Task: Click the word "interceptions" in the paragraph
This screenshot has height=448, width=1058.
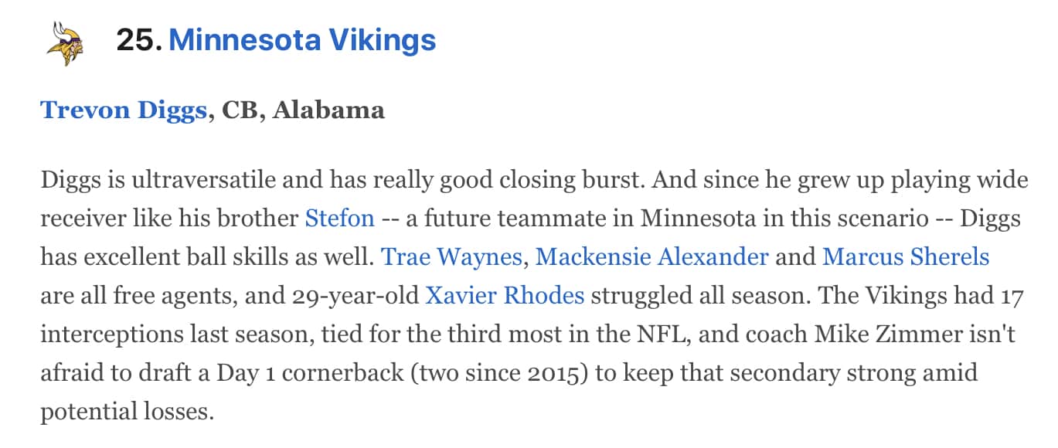Action: coord(114,334)
